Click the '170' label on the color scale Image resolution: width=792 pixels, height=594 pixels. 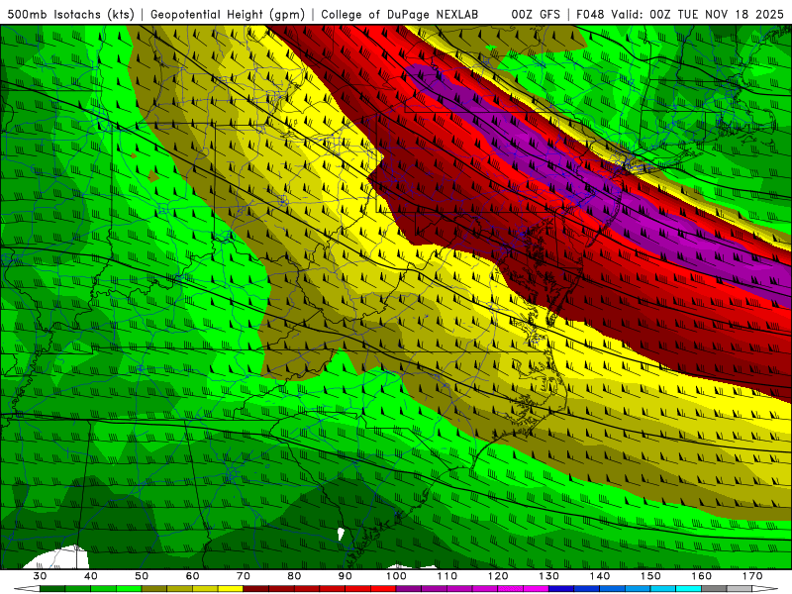coord(752,576)
